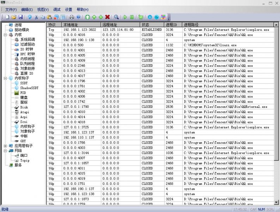Click the green Pause icon
This screenshot has width=280, height=212.
click(x=132, y=17)
